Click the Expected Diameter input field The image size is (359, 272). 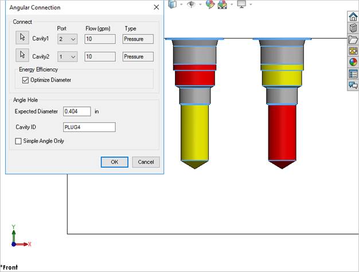(x=77, y=111)
